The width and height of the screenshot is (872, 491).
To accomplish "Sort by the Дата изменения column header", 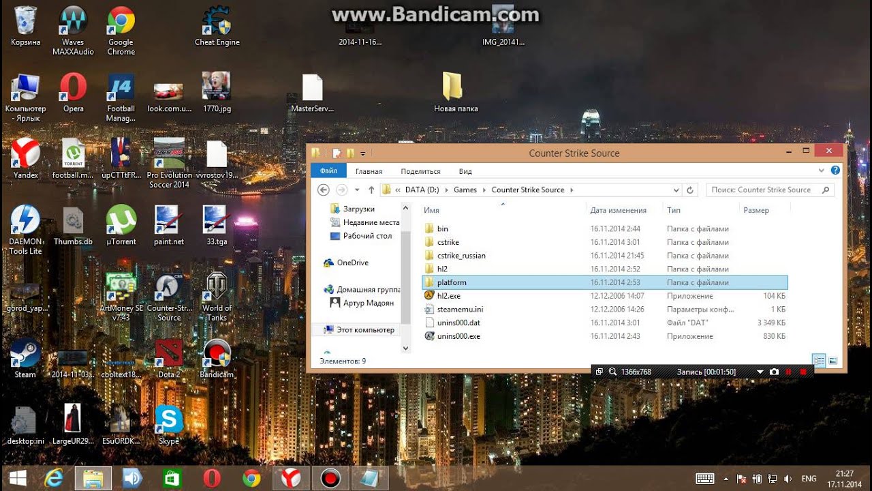I will (624, 210).
